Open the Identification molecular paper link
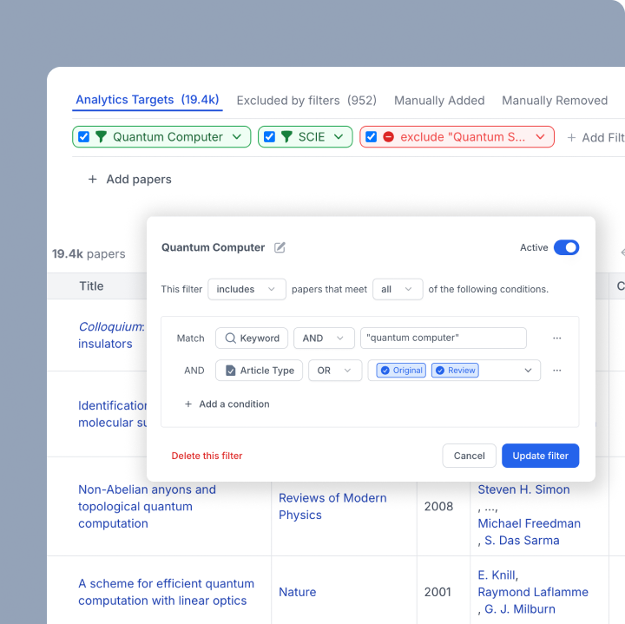Screen dimensions: 625x624 coord(113,414)
